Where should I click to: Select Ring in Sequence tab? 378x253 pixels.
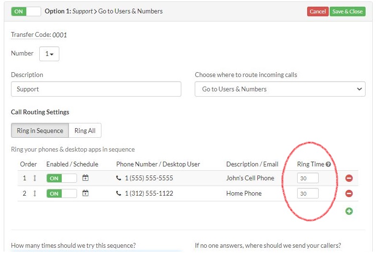pyautogui.click(x=40, y=131)
